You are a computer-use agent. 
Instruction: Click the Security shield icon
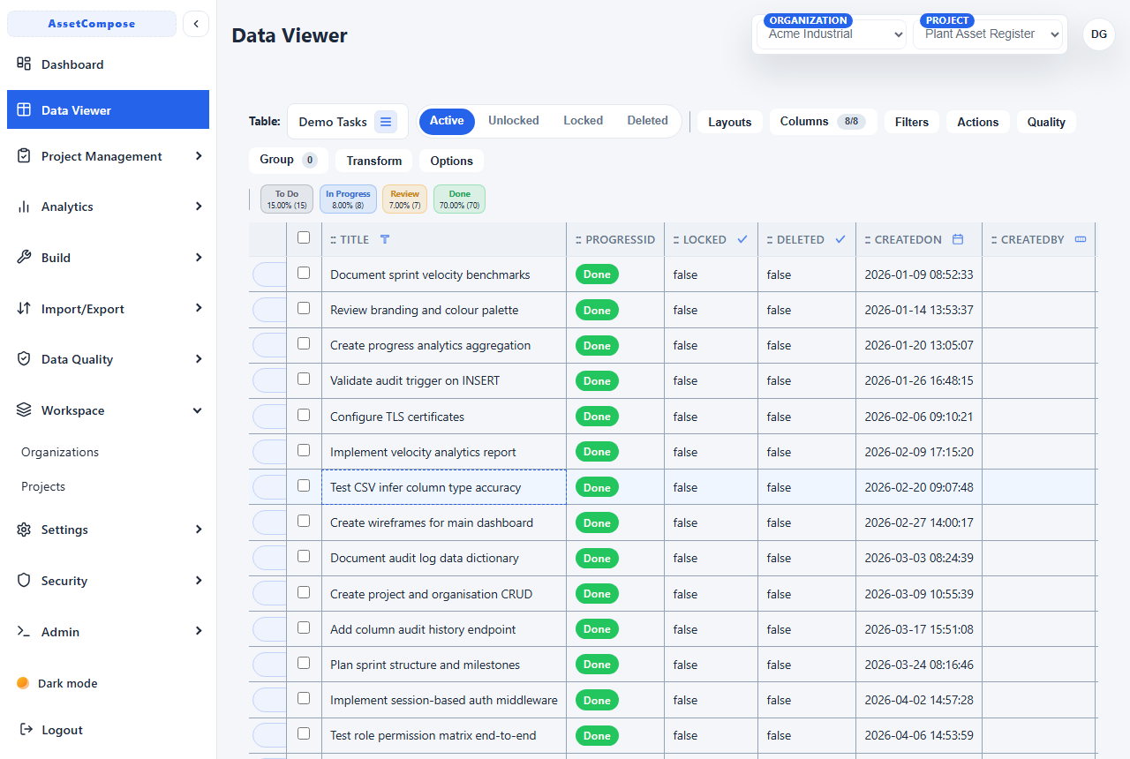pyautogui.click(x=24, y=581)
